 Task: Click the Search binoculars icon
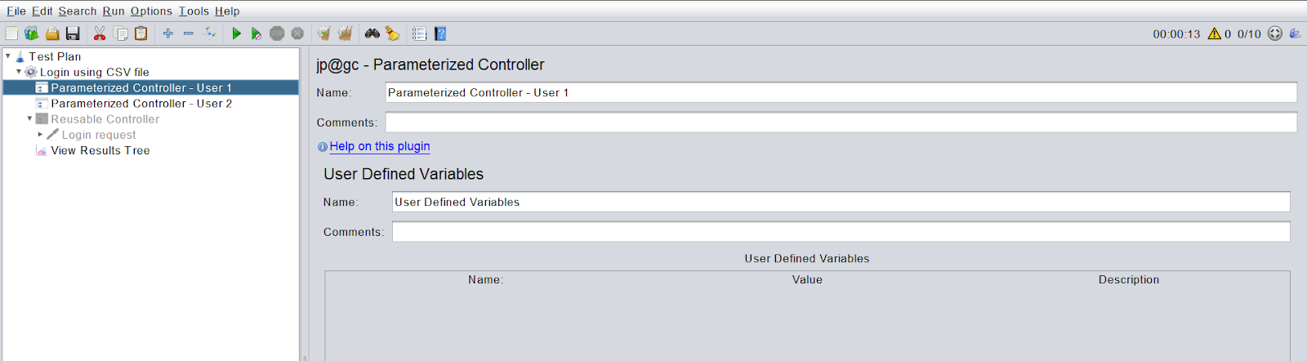point(372,33)
